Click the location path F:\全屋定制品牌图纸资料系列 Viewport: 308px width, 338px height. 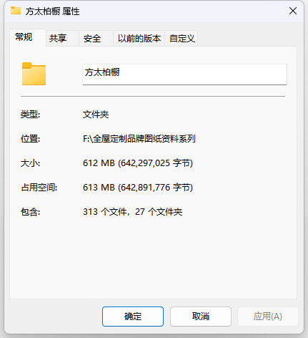139,139
